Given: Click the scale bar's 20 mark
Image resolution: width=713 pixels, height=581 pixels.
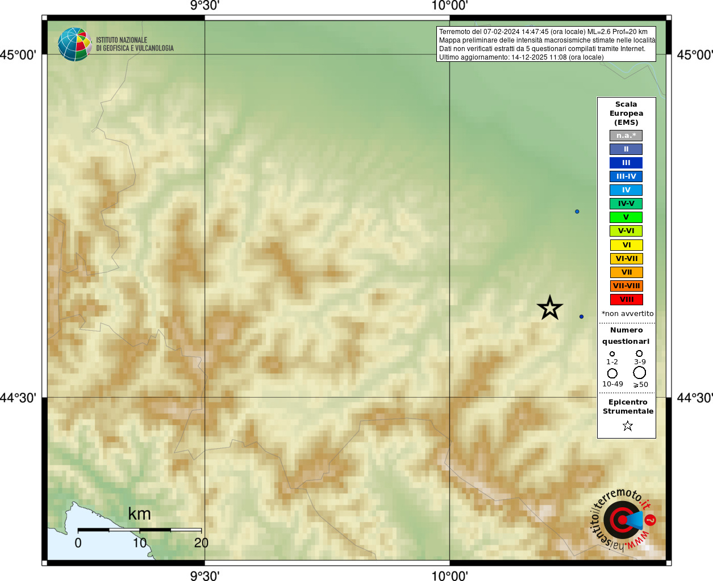Looking at the screenshot, I should click(201, 543).
